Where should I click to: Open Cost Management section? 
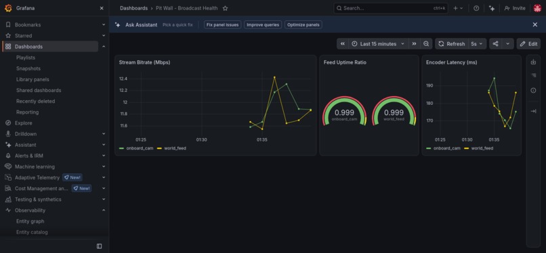pos(41,188)
